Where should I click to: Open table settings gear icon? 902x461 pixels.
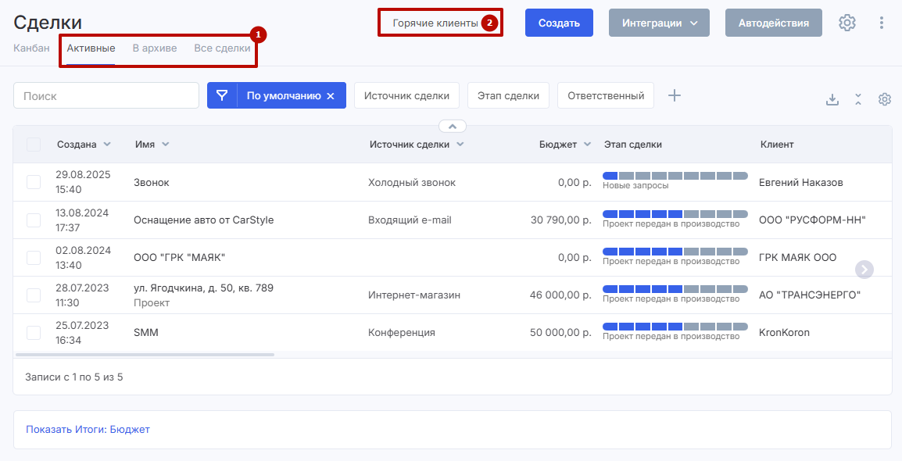[x=885, y=99]
